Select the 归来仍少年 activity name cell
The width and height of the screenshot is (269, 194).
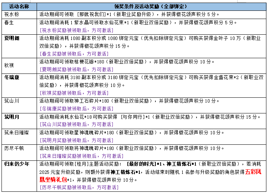pyautogui.click(x=19, y=176)
